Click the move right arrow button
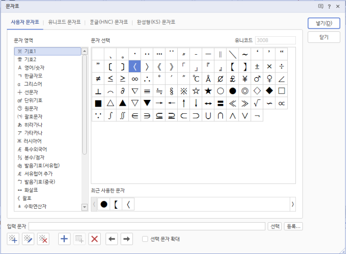Image resolution: width=346 pixels, height=254 pixels. 127,239
